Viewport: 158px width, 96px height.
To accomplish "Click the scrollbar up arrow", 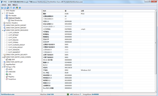I will (156, 11).
